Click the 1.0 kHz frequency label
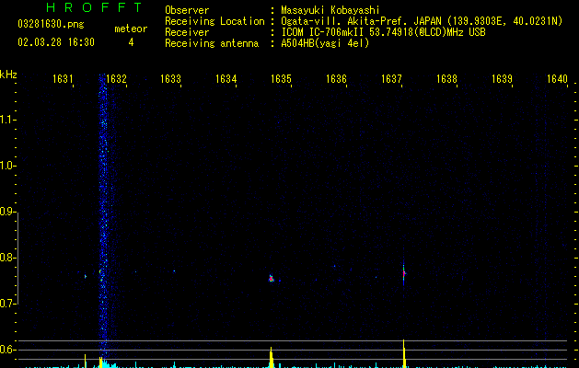The width and height of the screenshot is (579, 368). point(7,166)
